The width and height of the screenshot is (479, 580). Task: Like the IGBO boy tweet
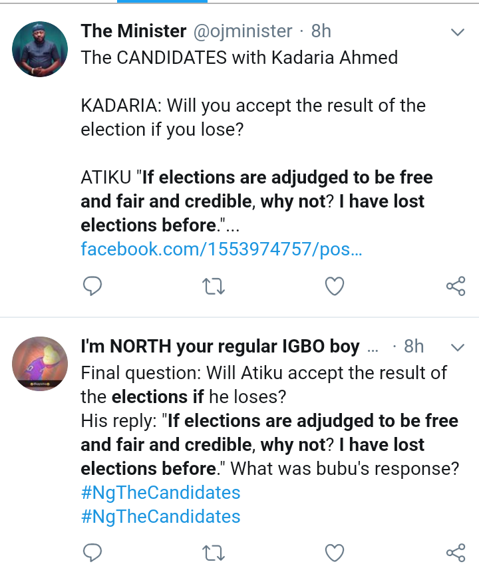[x=334, y=552]
